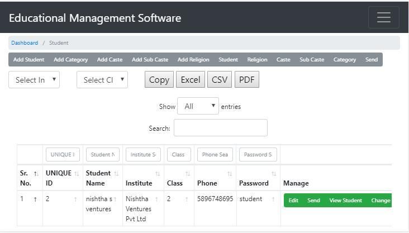Screen dimensions: 409x233
Task: Click the Dashboard breadcrumb link
Action: pos(25,43)
